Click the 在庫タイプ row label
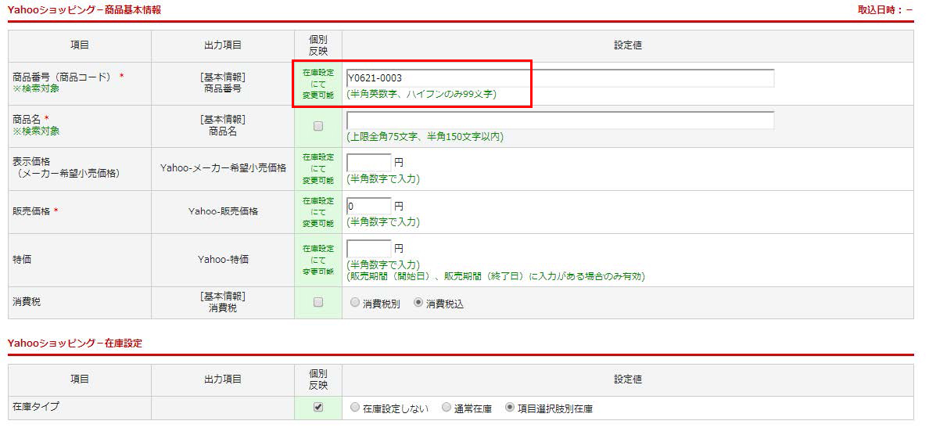Screen dimensions: 929x428 [x=36, y=407]
